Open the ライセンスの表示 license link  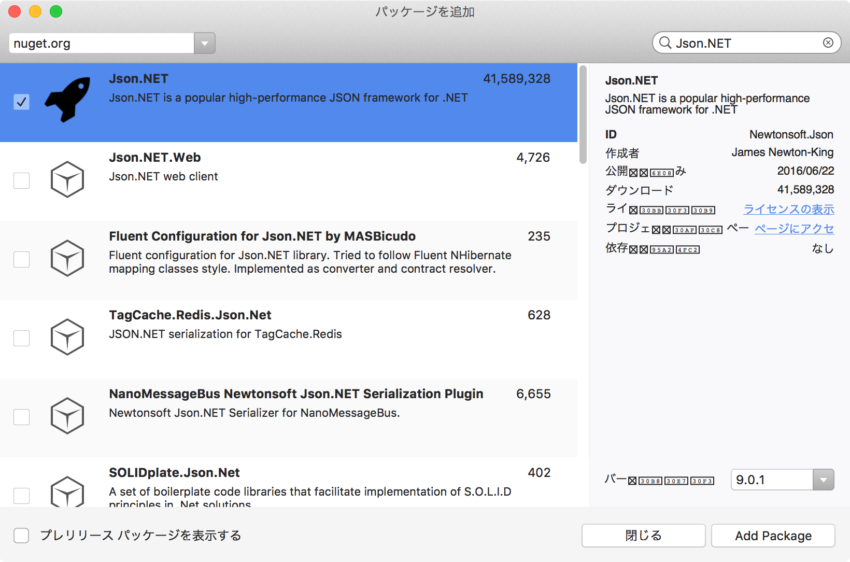789,209
